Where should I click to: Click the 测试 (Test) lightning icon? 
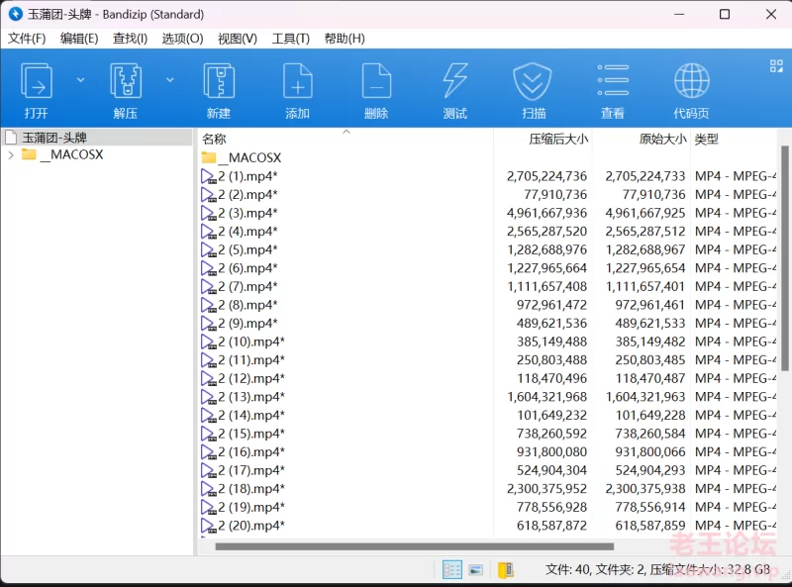(x=455, y=81)
